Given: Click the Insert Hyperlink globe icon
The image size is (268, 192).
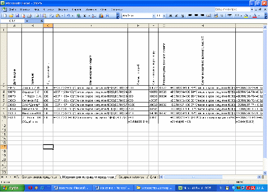Looking at the screenshot, I should pyautogui.click(x=79, y=15).
